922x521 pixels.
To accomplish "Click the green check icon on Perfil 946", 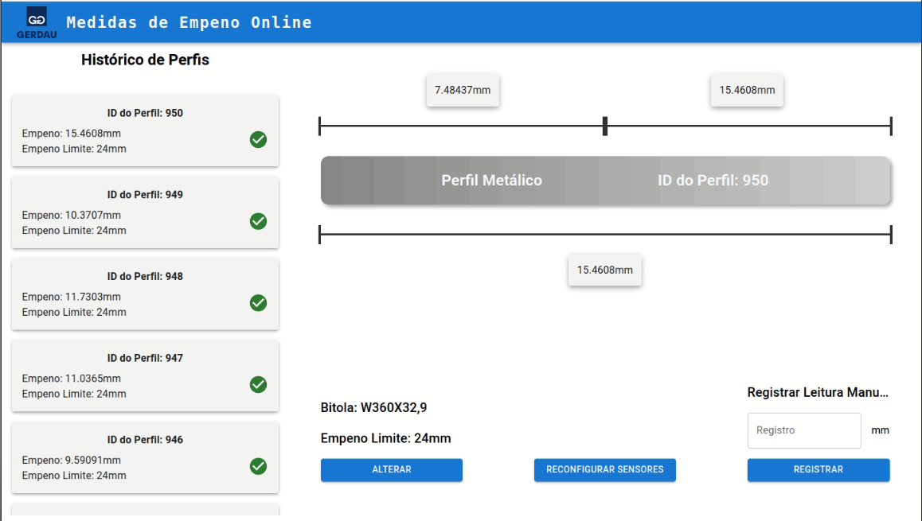I will 258,466.
